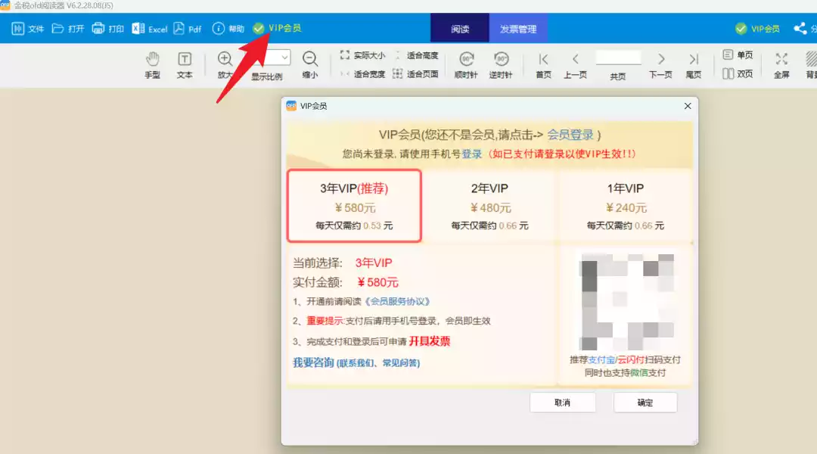Confirm the purchase with the 确定 button

pyautogui.click(x=645, y=402)
